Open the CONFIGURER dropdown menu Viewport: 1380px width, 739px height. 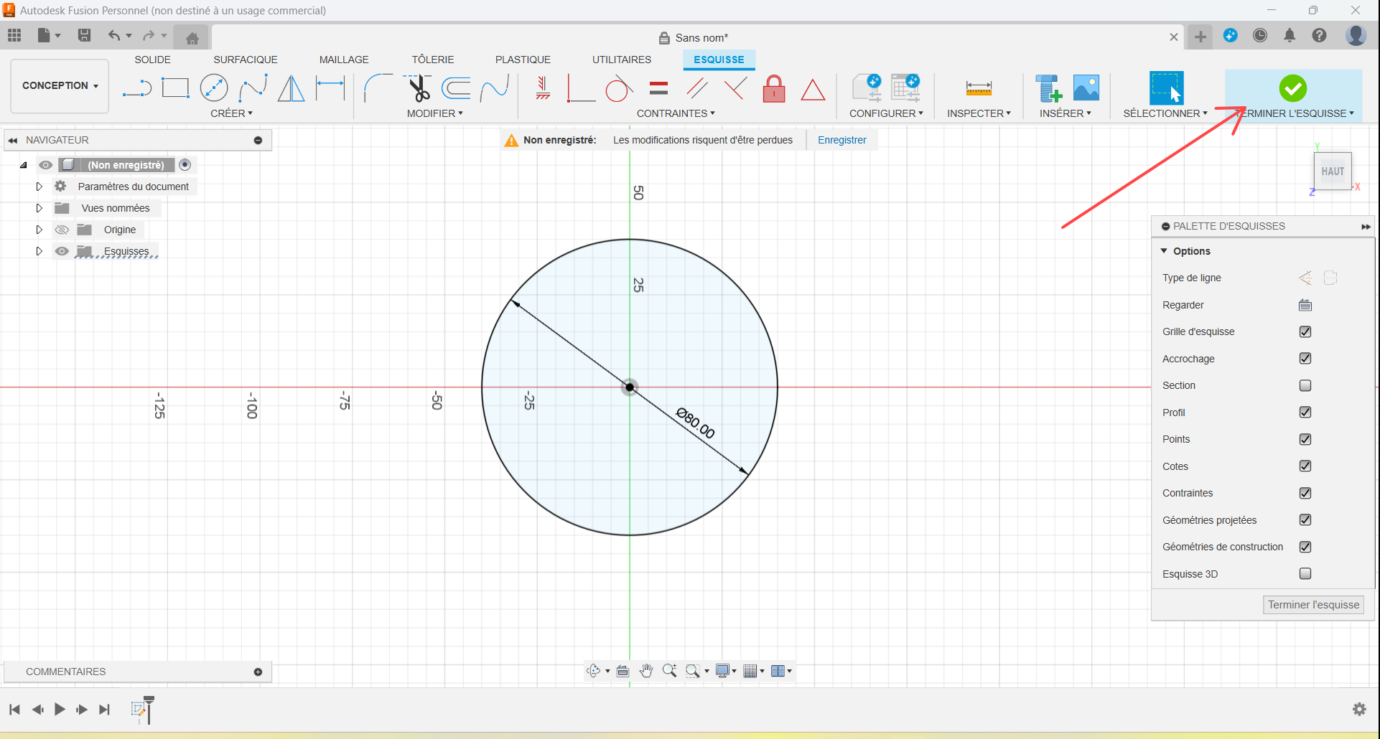click(886, 113)
